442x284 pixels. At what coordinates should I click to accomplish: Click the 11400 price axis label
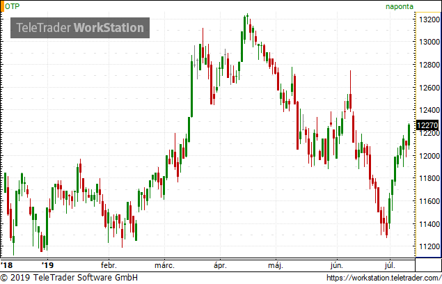[x=429, y=224]
